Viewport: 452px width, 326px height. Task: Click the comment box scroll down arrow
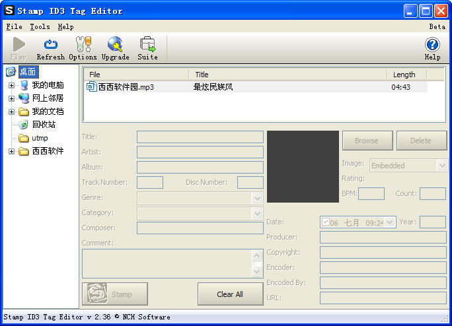tap(257, 271)
